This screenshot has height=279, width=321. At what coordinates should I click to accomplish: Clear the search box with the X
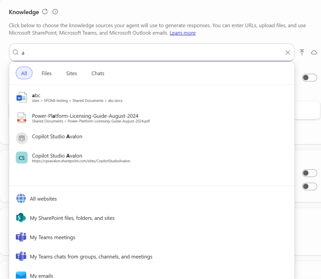(x=288, y=53)
